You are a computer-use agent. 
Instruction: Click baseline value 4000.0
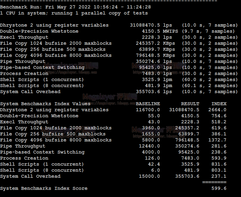(151, 152)
